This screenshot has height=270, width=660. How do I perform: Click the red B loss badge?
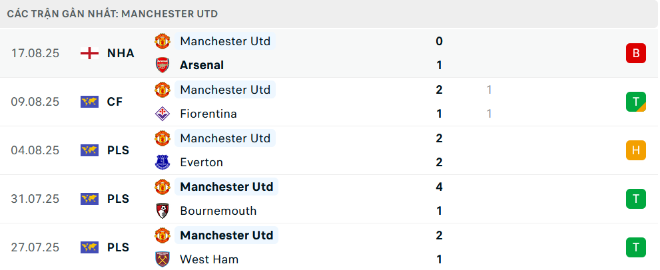[x=635, y=53]
